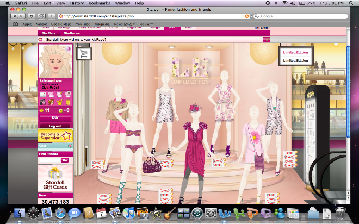Click the Log out button

point(55,126)
